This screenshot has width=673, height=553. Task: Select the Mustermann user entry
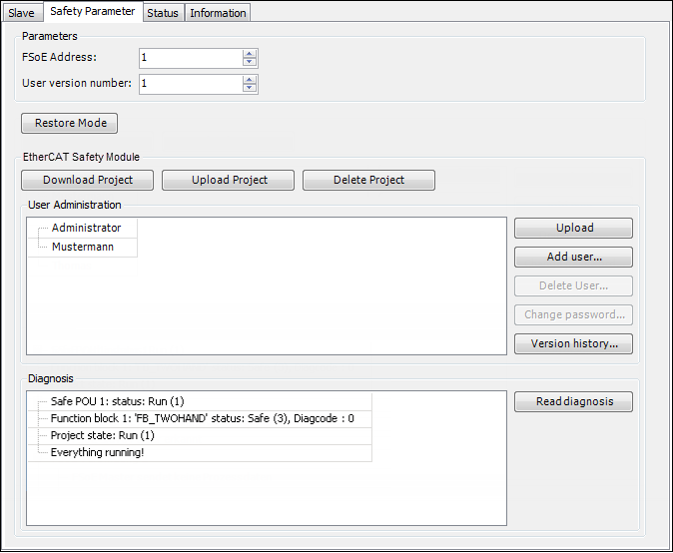click(82, 247)
